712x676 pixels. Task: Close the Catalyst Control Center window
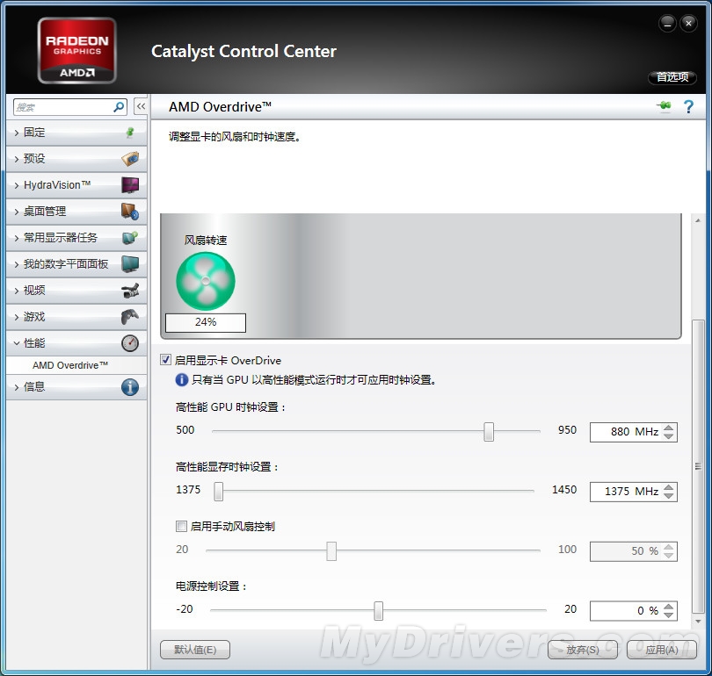[689, 24]
